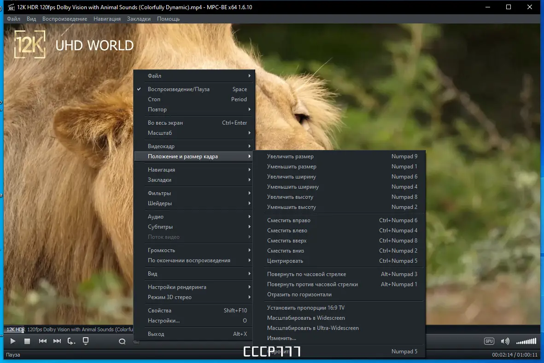Click the 00:02:14 / 01:00:11 time display
544x363 pixels.
tap(515, 355)
